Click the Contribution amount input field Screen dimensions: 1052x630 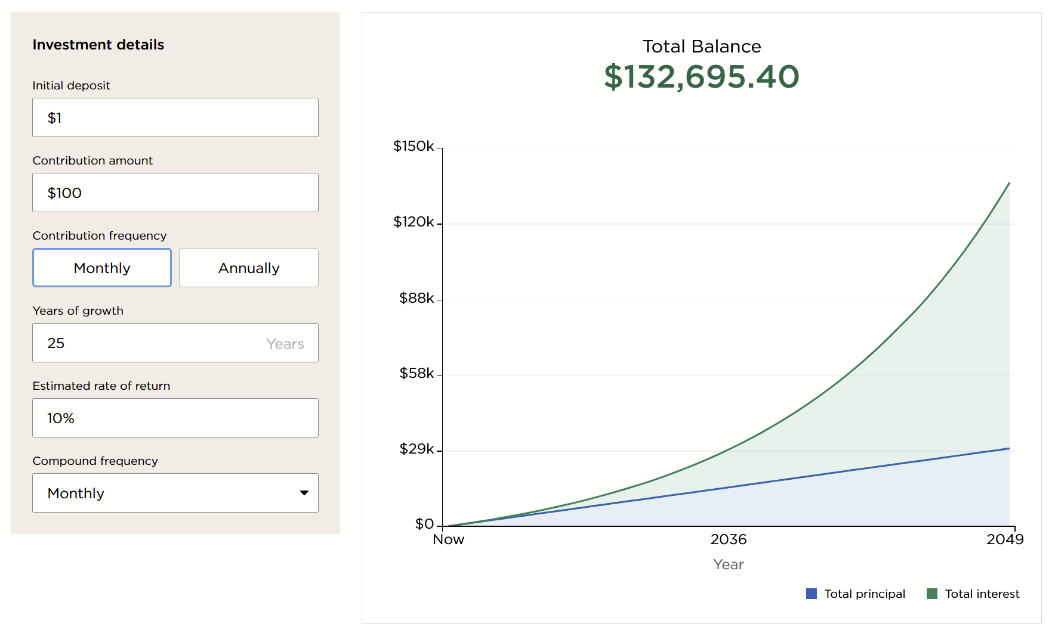175,193
